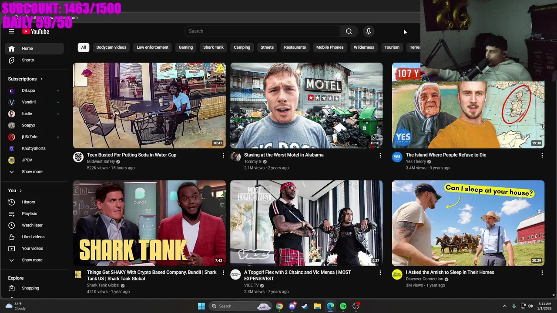This screenshot has width=557, height=313.
Task: Open Teen Busted soda video thumbnail
Action: [x=149, y=105]
